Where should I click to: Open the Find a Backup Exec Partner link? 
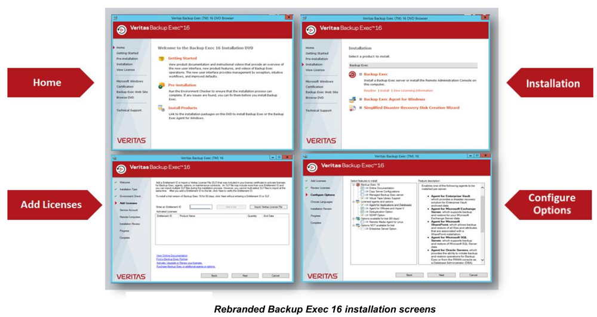(172, 259)
